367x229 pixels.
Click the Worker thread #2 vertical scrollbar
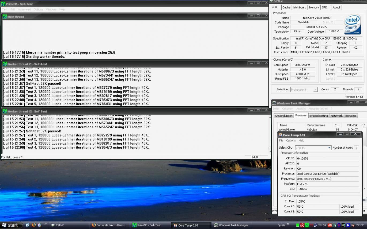(x=269, y=134)
